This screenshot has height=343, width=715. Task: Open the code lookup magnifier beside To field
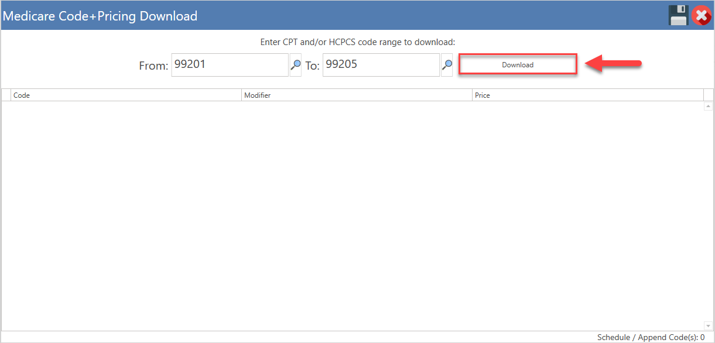[x=447, y=65]
